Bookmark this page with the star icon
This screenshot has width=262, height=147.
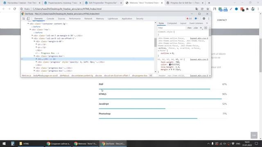(208, 9)
